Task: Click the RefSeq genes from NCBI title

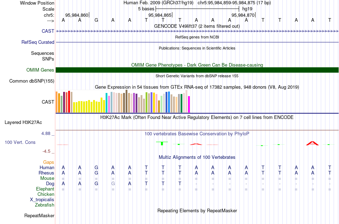Action: click(197, 37)
